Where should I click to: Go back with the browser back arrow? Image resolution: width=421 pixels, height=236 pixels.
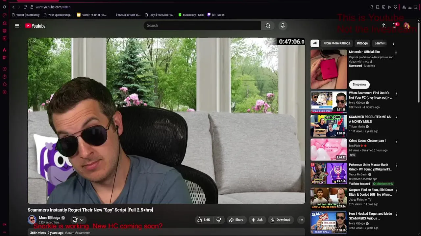pos(13,7)
